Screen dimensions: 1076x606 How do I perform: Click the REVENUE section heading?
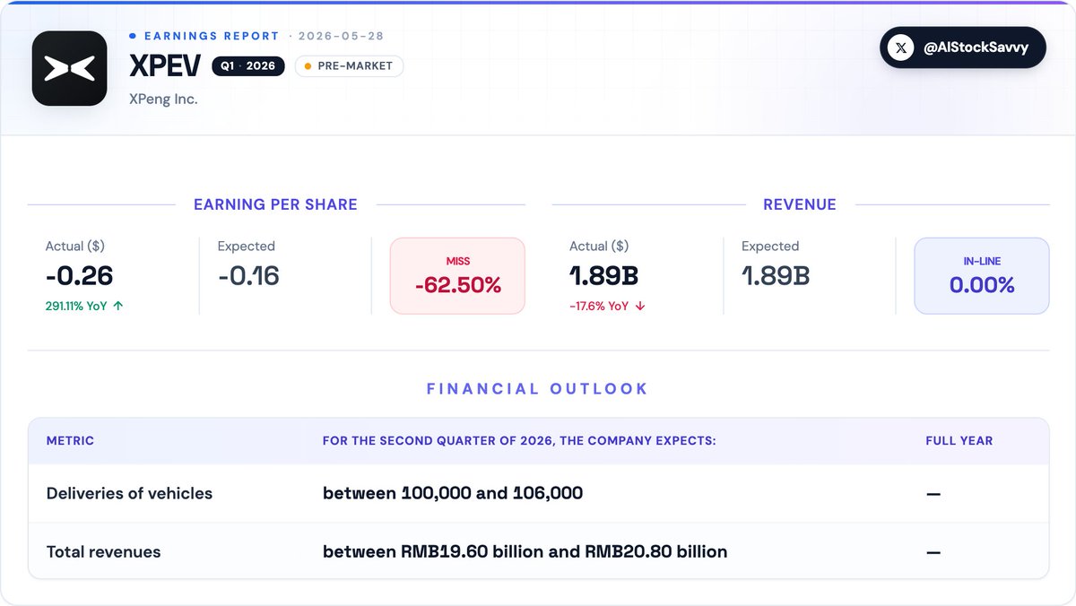800,204
